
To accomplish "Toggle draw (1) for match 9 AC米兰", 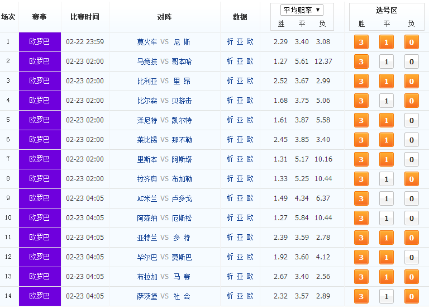I will pos(387,198).
